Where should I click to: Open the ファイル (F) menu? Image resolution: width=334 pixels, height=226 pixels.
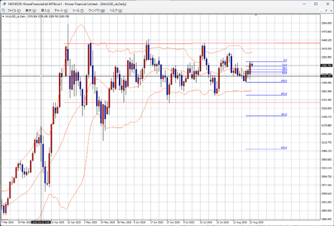pyautogui.click(x=14, y=11)
